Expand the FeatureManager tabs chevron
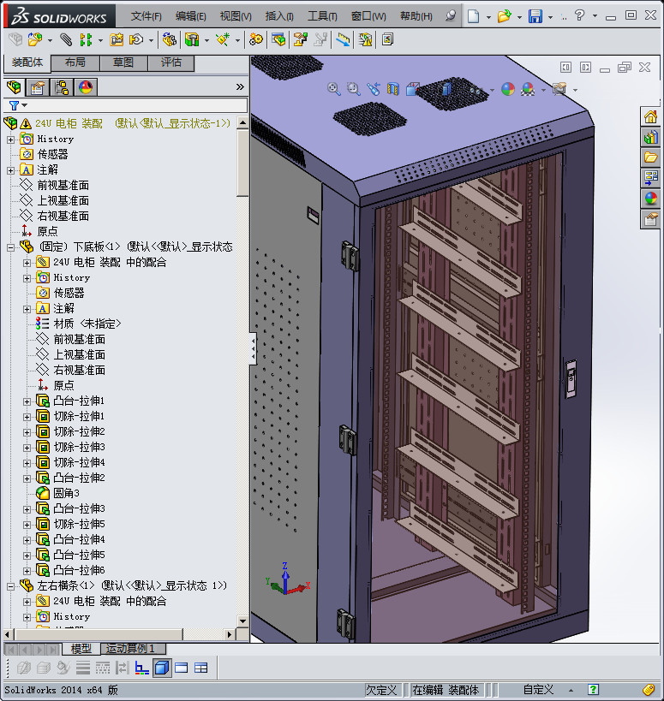The height and width of the screenshot is (701, 664). point(240,86)
